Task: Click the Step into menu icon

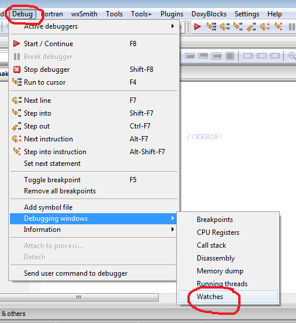Action: [x=17, y=113]
